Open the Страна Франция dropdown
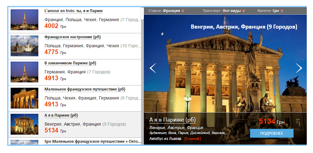The width and height of the screenshot is (313, 153). coord(166,11)
